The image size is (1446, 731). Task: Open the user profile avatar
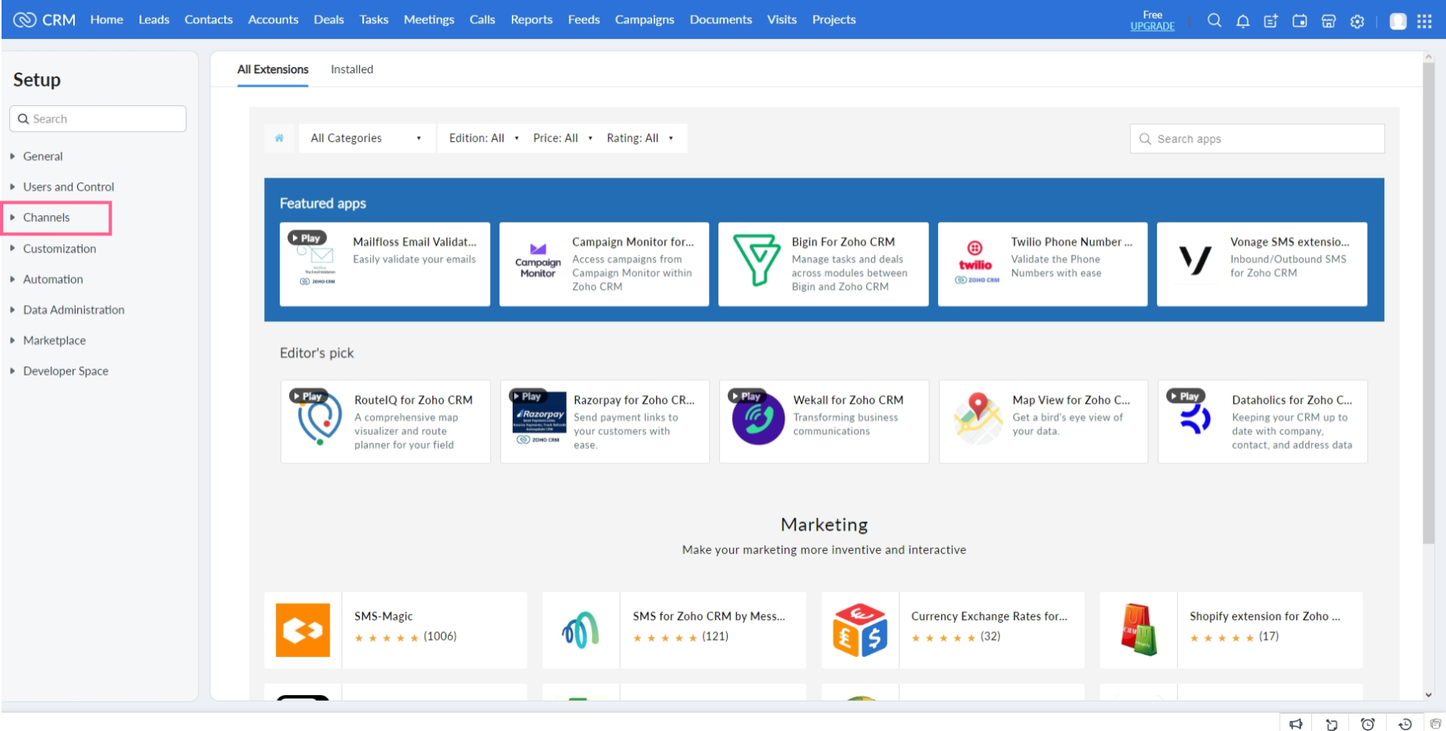1398,21
